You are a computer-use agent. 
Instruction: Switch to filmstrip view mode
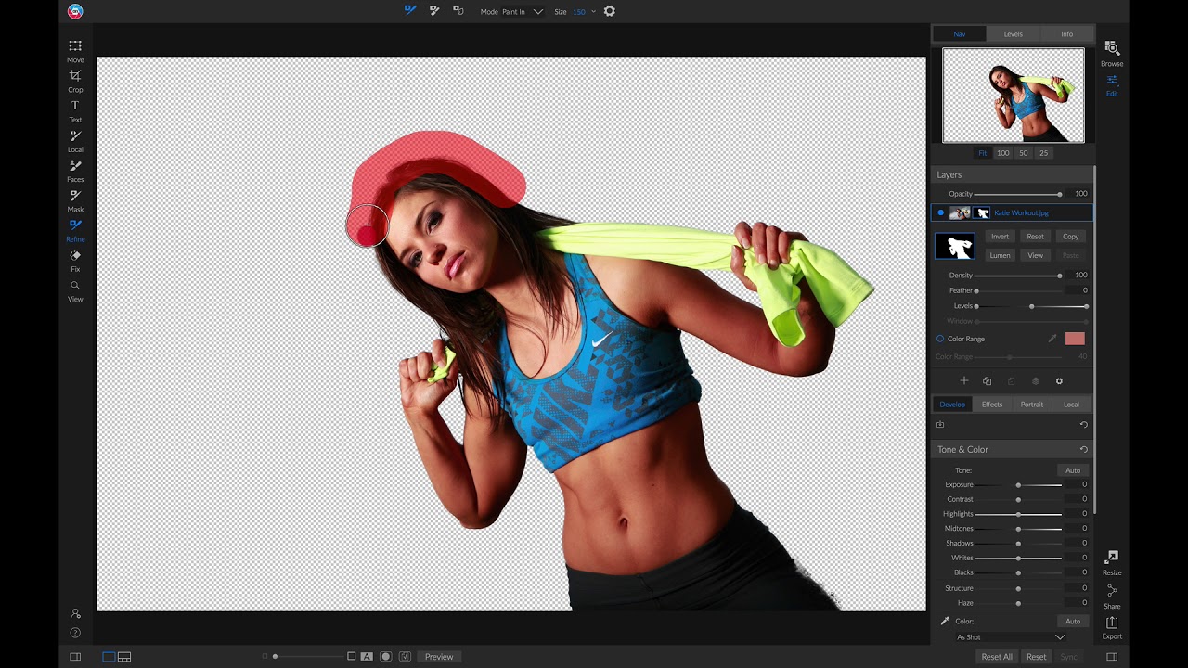click(124, 657)
